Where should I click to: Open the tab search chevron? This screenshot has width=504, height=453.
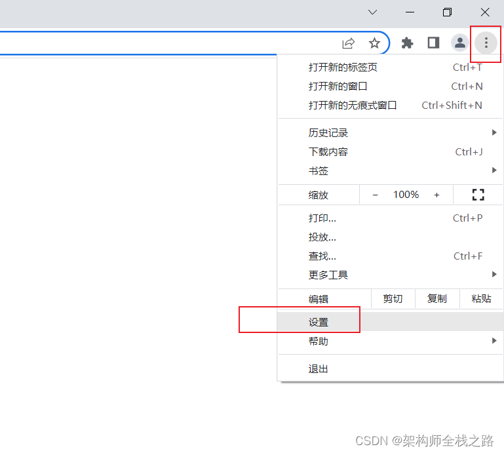coord(372,12)
